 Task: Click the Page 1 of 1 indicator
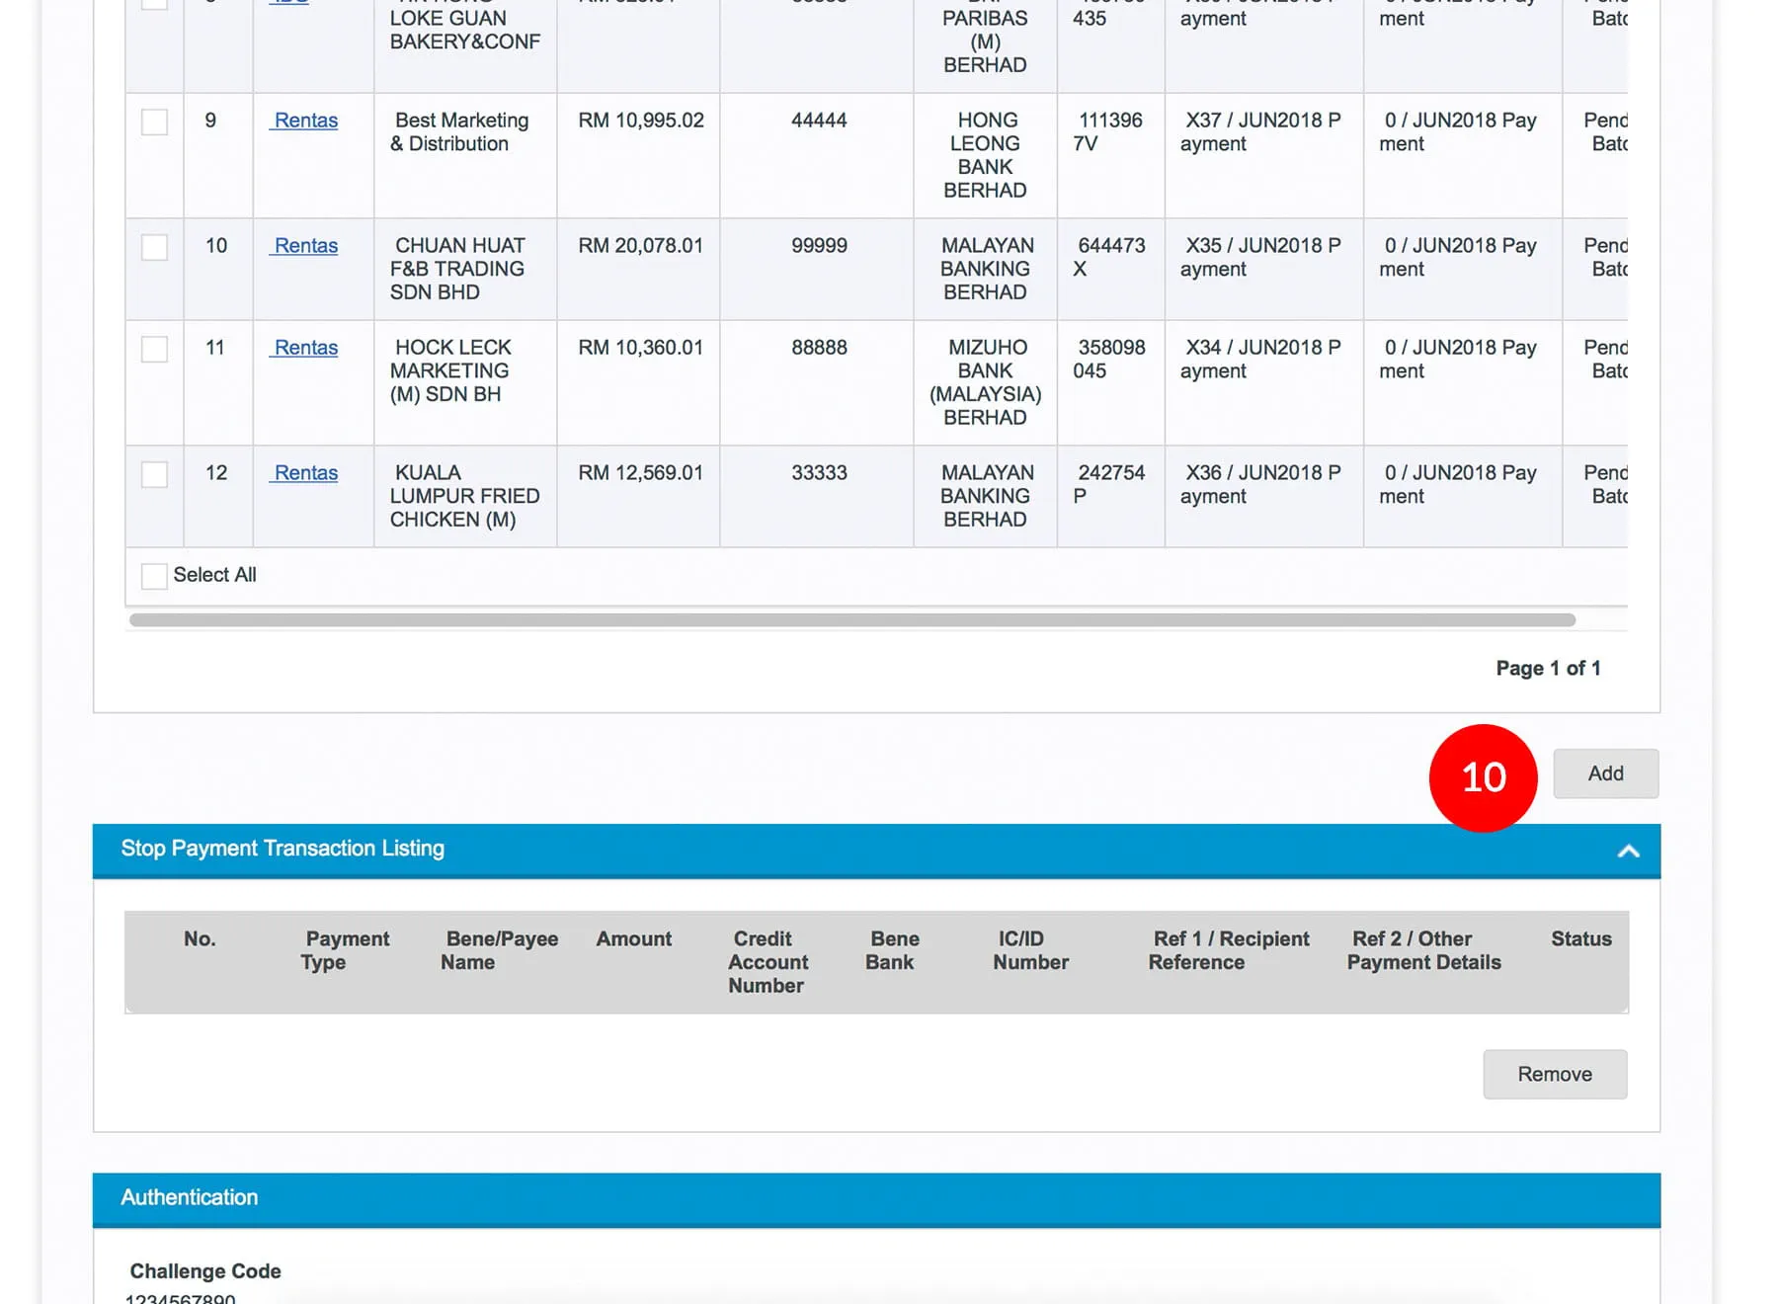(x=1547, y=669)
